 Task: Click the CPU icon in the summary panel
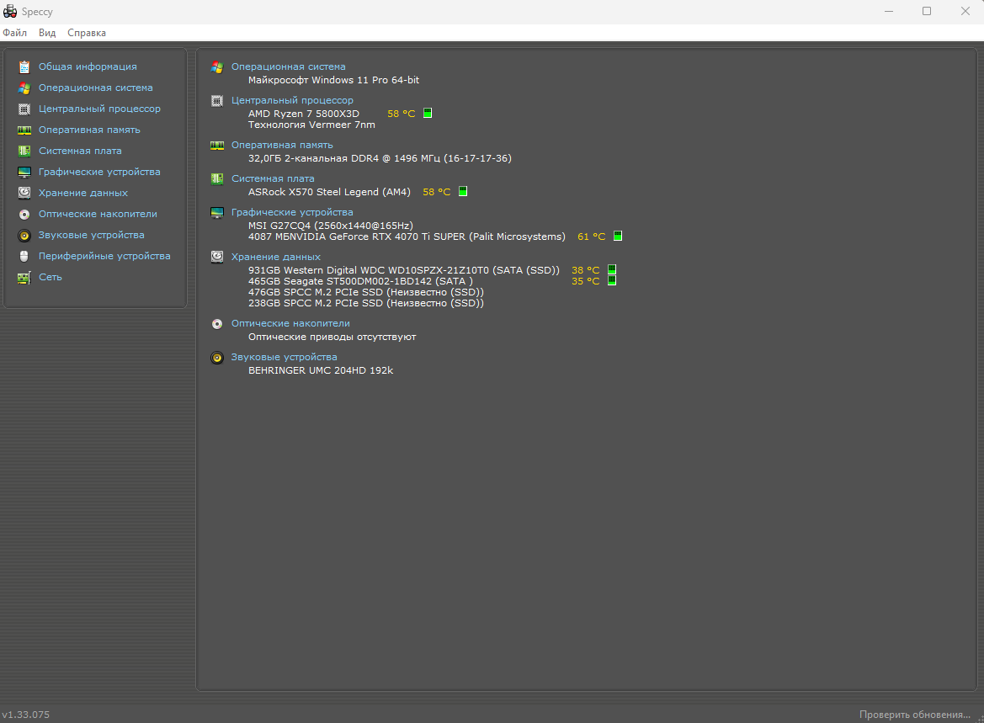217,100
